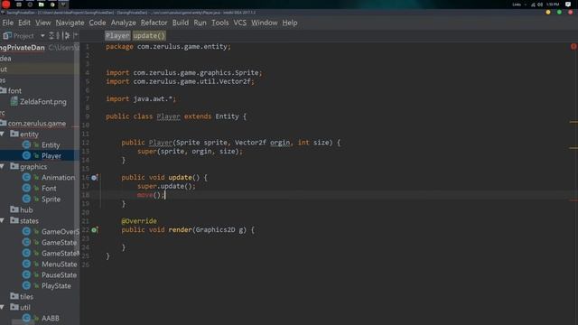This screenshot has height=325, width=578.
Task: Collapse the entity package
Action: (x=3, y=135)
